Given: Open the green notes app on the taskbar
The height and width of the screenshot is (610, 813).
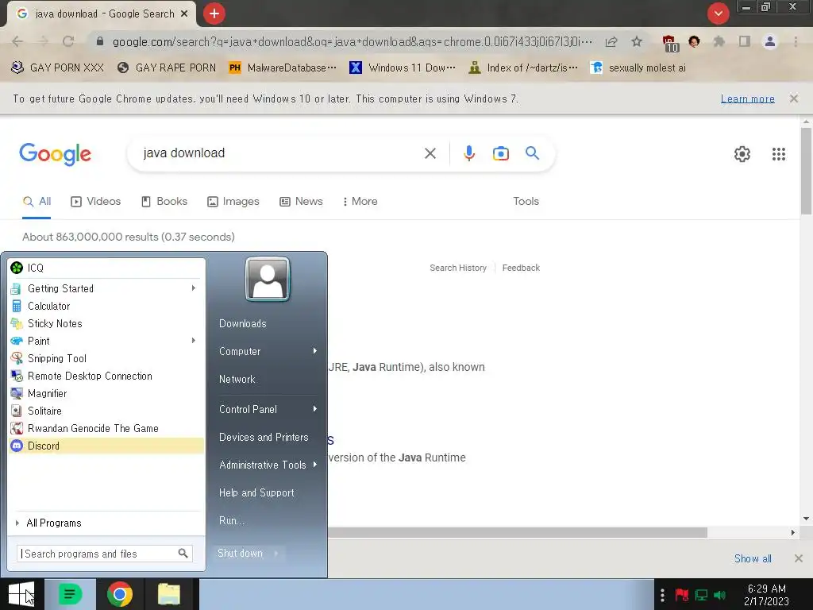Looking at the screenshot, I should click(x=70, y=594).
